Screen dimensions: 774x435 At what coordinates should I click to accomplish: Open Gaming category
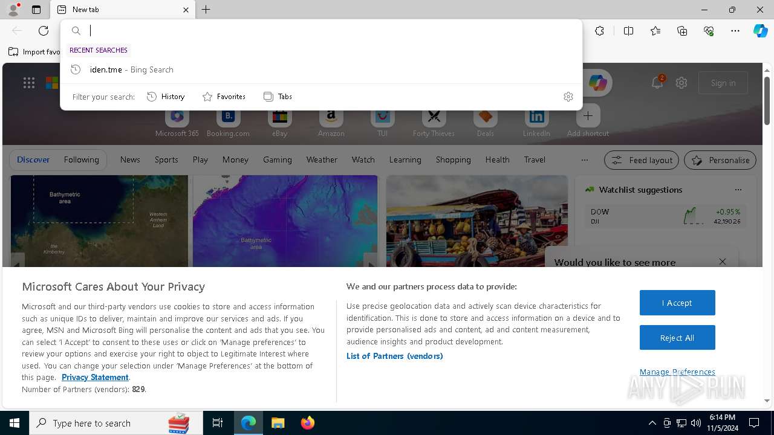click(278, 159)
